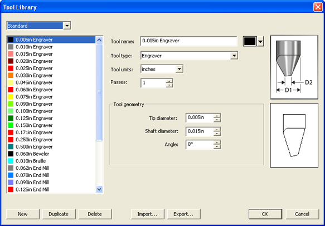Select 0.125in End Mill in list
This screenshot has width=325, height=226.
point(52,189)
